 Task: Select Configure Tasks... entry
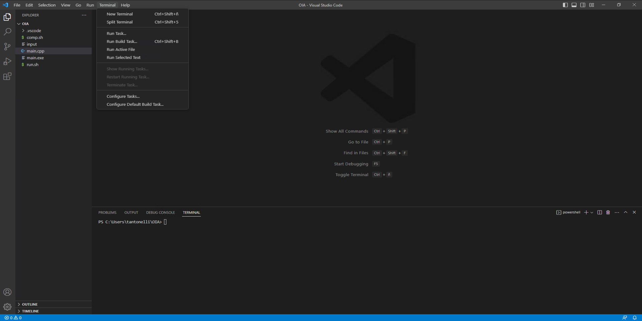143,96
